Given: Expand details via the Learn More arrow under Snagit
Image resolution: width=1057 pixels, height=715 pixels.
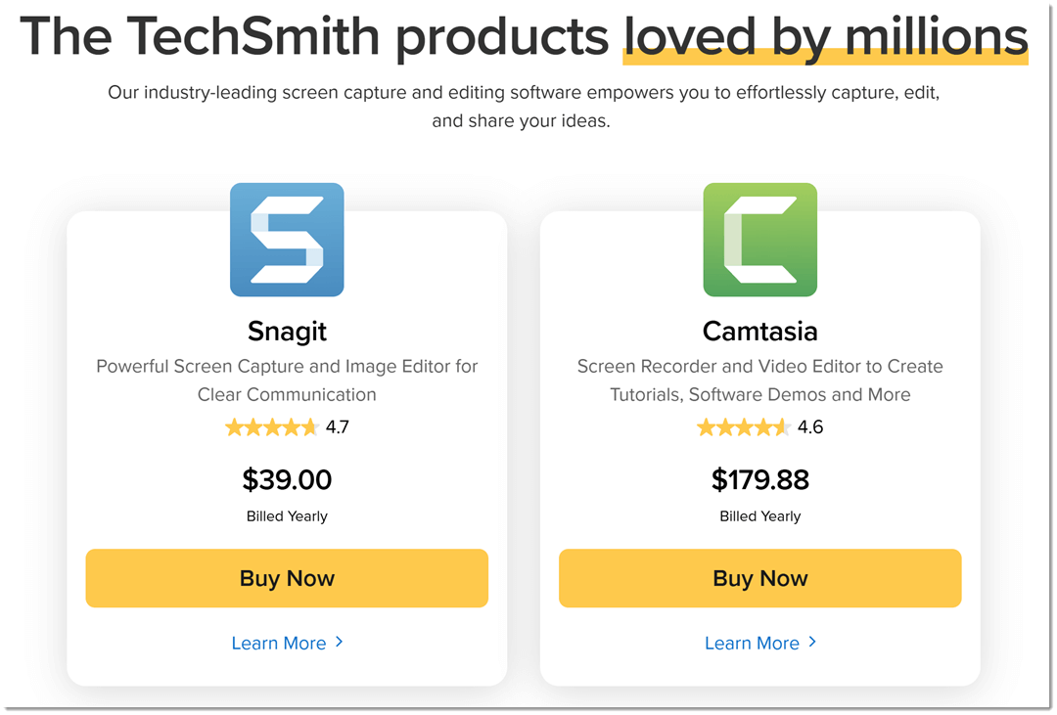Looking at the screenshot, I should (340, 643).
